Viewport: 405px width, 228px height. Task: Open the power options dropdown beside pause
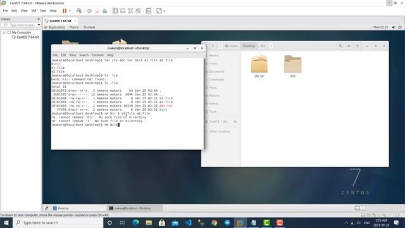coord(70,11)
